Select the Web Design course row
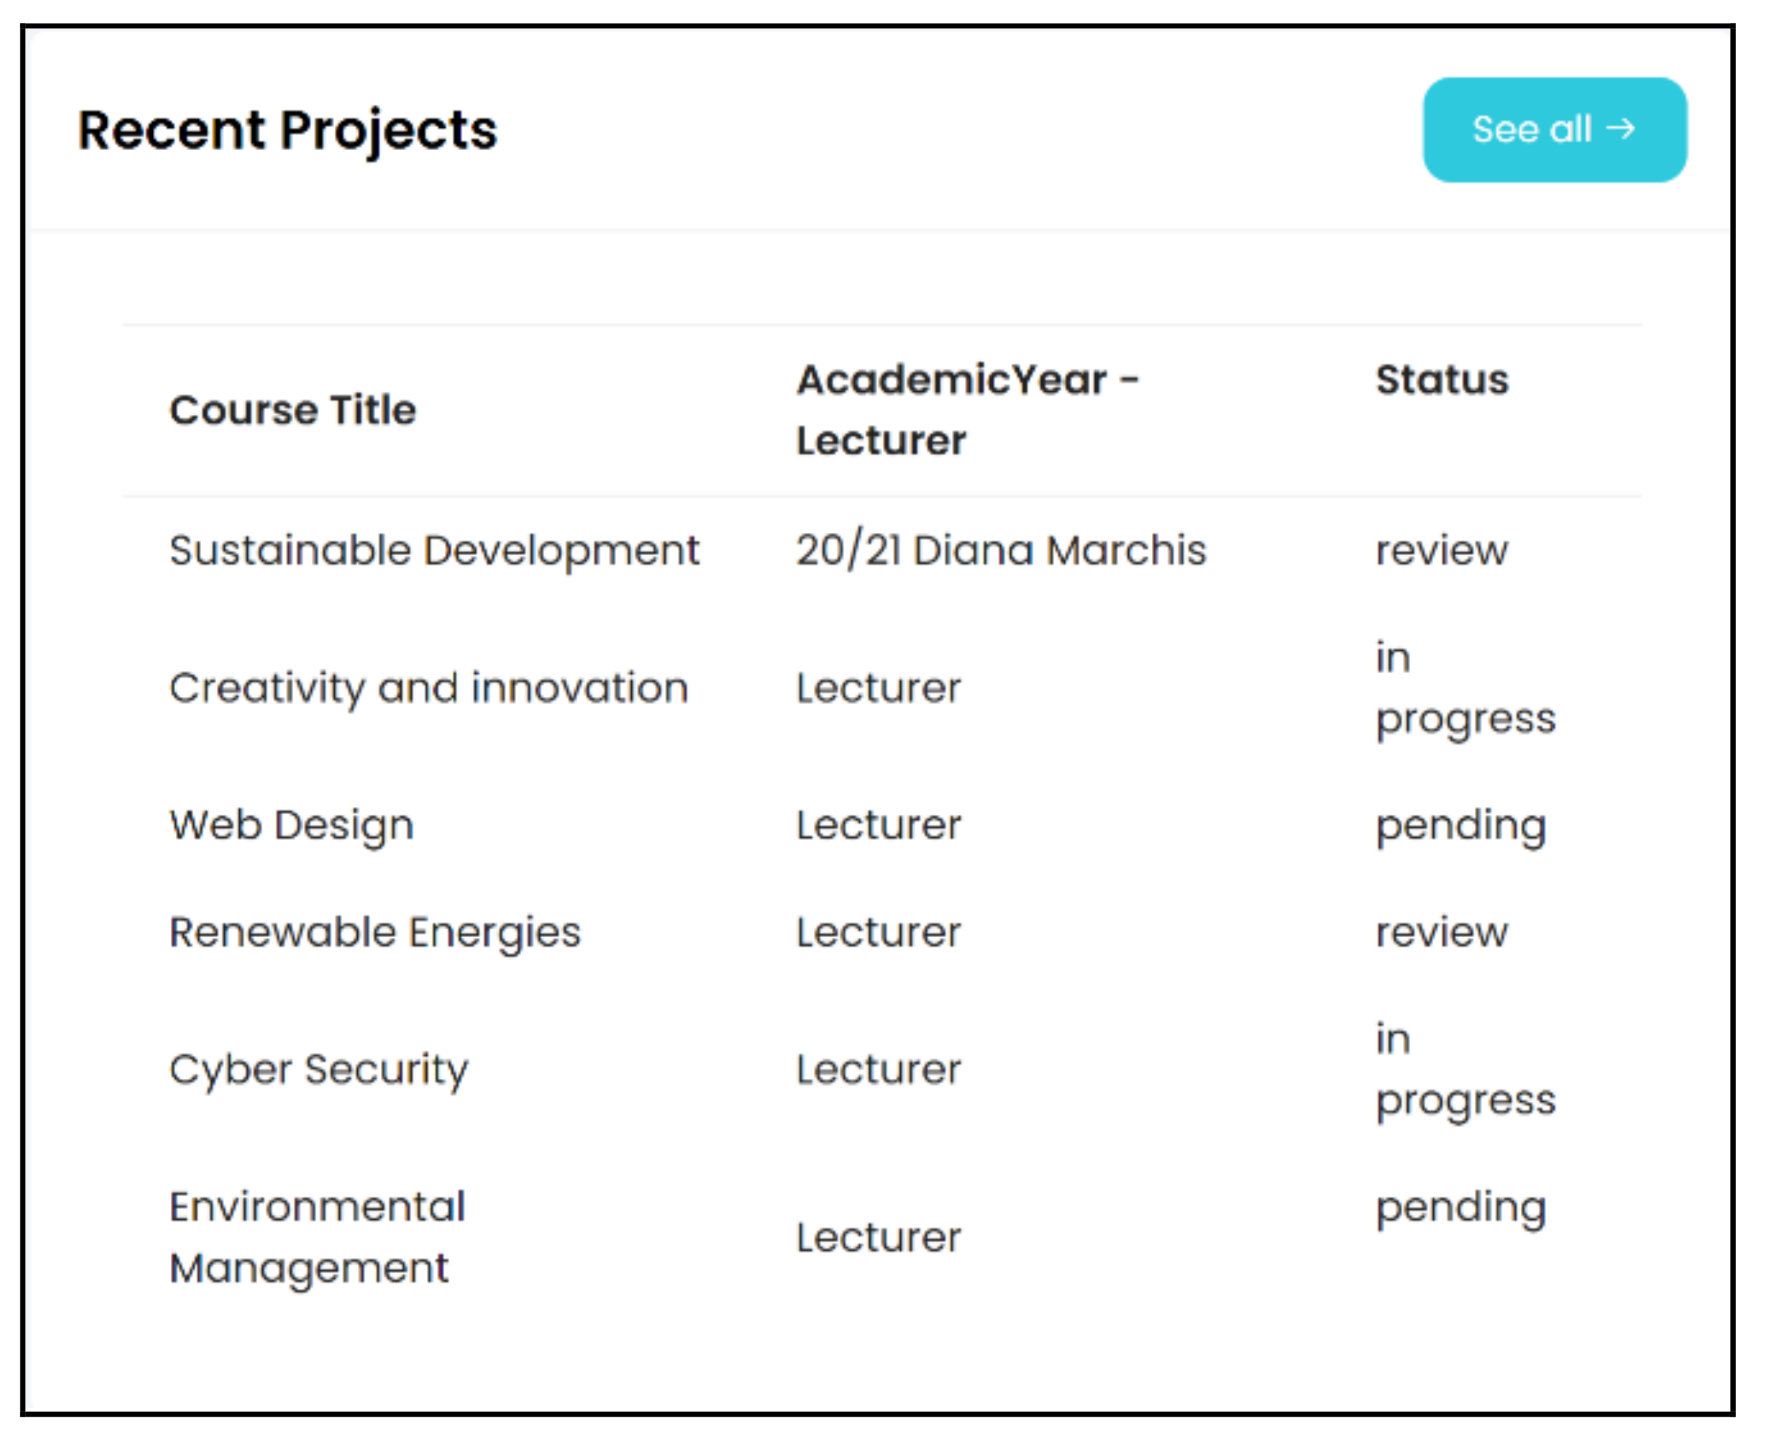This screenshot has height=1441, width=1766. (x=291, y=825)
